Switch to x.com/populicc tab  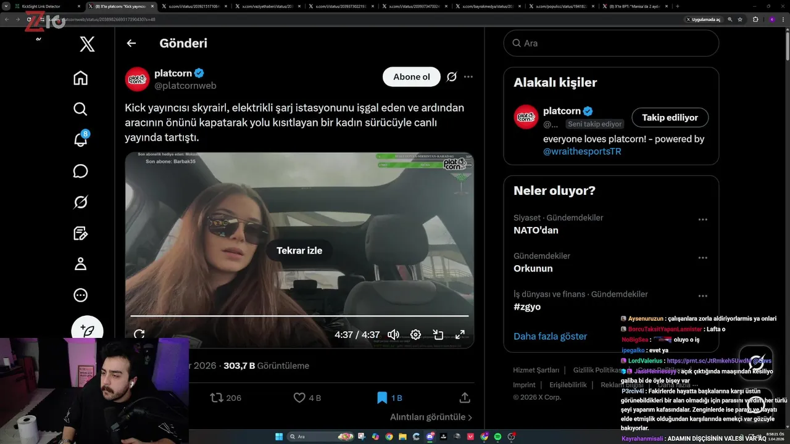(563, 6)
